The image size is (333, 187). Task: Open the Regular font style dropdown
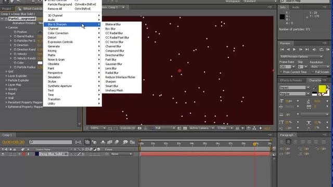308,94
